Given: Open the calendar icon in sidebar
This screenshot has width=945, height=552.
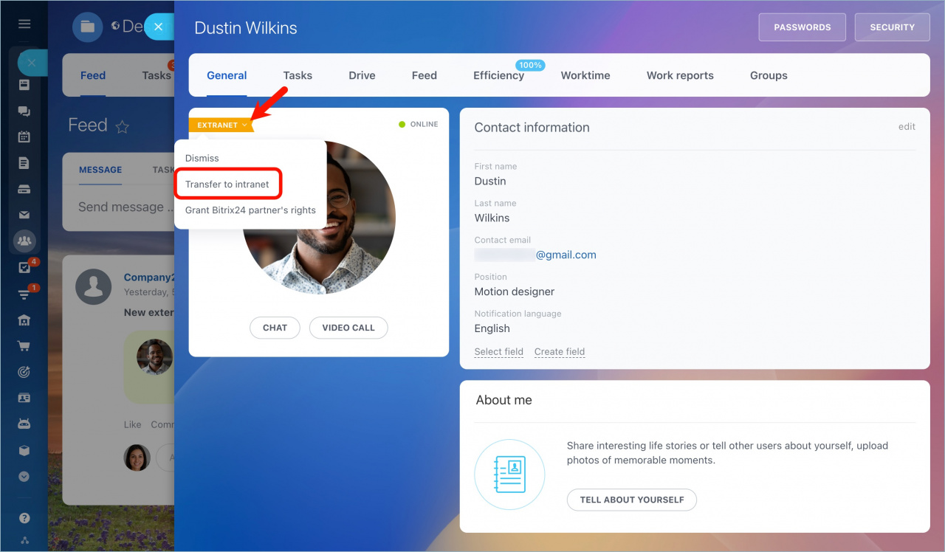Looking at the screenshot, I should 24,137.
